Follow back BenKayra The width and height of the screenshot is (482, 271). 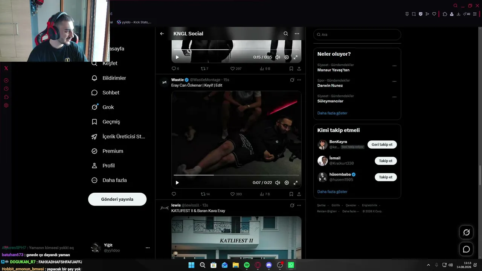click(382, 145)
